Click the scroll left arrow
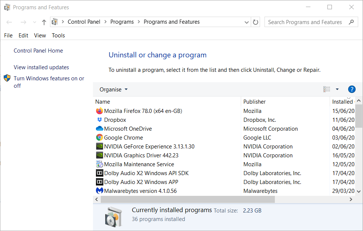Viewport: 363px width, 231px height. click(97, 199)
